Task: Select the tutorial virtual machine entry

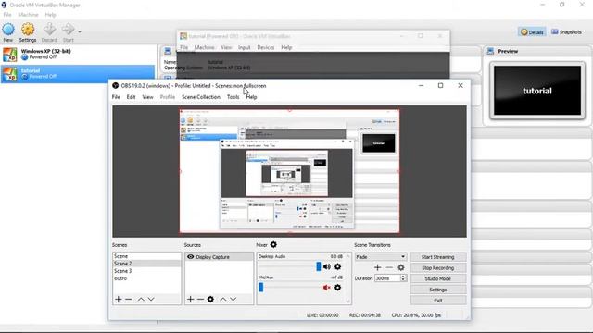Action: coord(78,74)
